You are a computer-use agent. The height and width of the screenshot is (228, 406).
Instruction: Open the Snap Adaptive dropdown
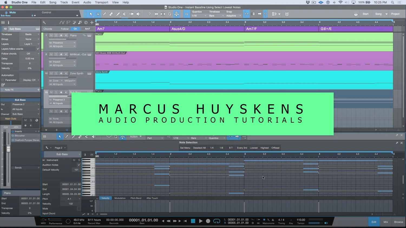[234, 16]
